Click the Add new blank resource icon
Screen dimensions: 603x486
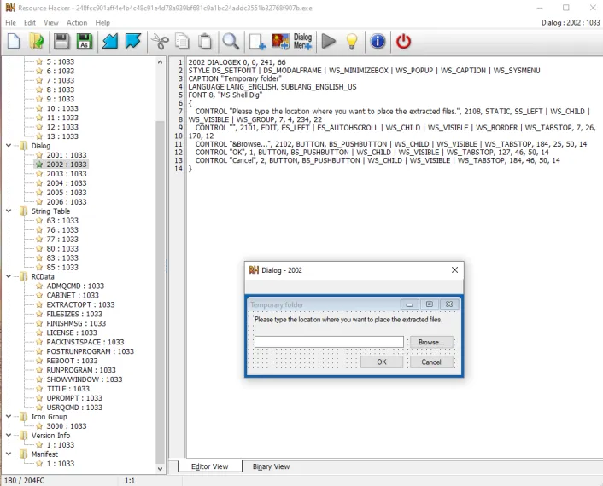[257, 41]
